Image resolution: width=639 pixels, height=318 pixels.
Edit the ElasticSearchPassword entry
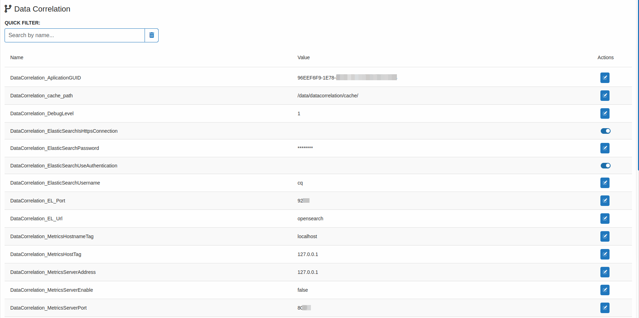click(605, 148)
